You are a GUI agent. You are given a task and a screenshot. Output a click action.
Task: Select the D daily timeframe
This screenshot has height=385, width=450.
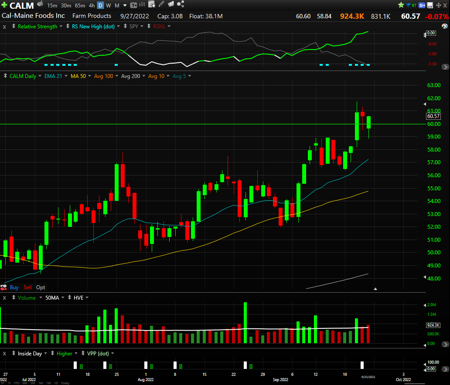(x=100, y=6)
